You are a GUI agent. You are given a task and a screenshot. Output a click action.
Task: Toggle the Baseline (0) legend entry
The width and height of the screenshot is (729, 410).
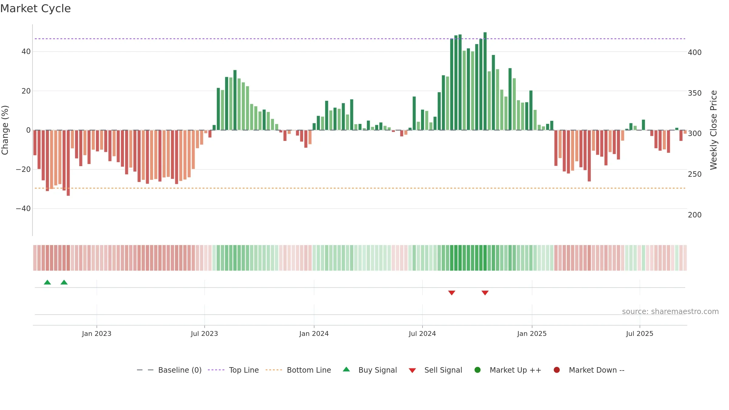point(169,370)
